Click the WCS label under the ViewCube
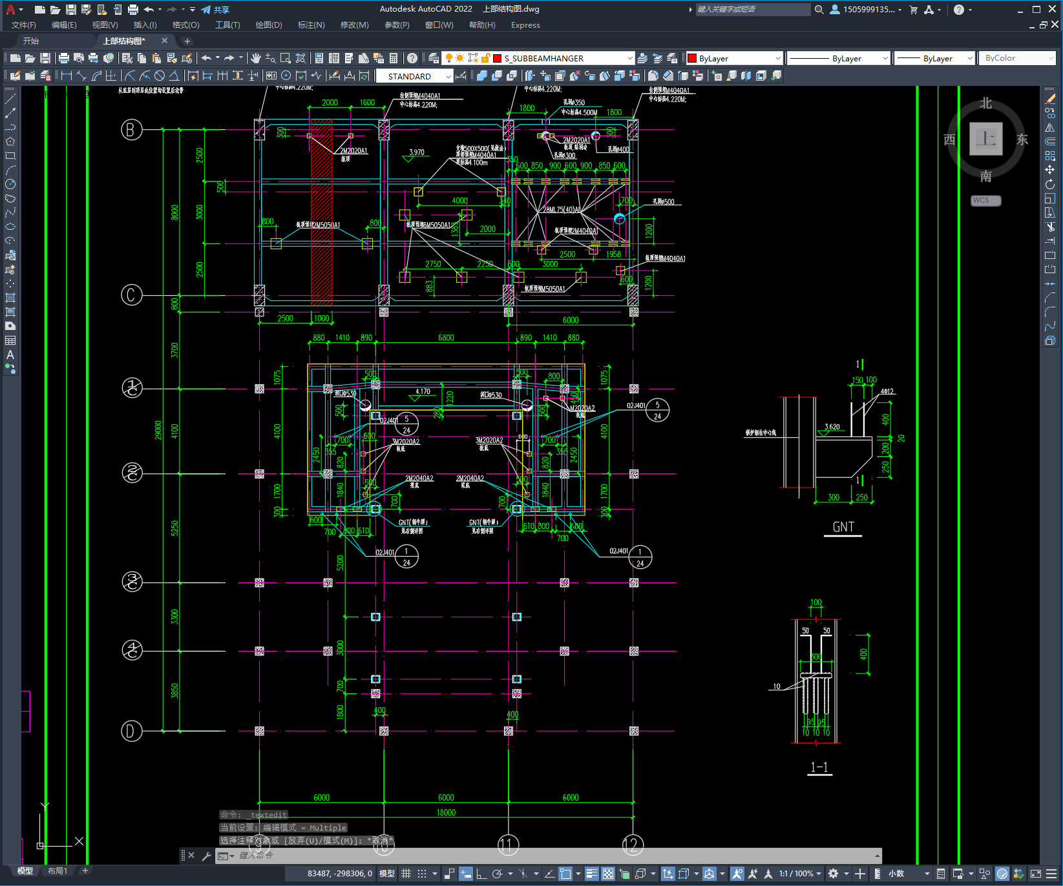Image resolution: width=1063 pixels, height=886 pixels. click(x=985, y=200)
